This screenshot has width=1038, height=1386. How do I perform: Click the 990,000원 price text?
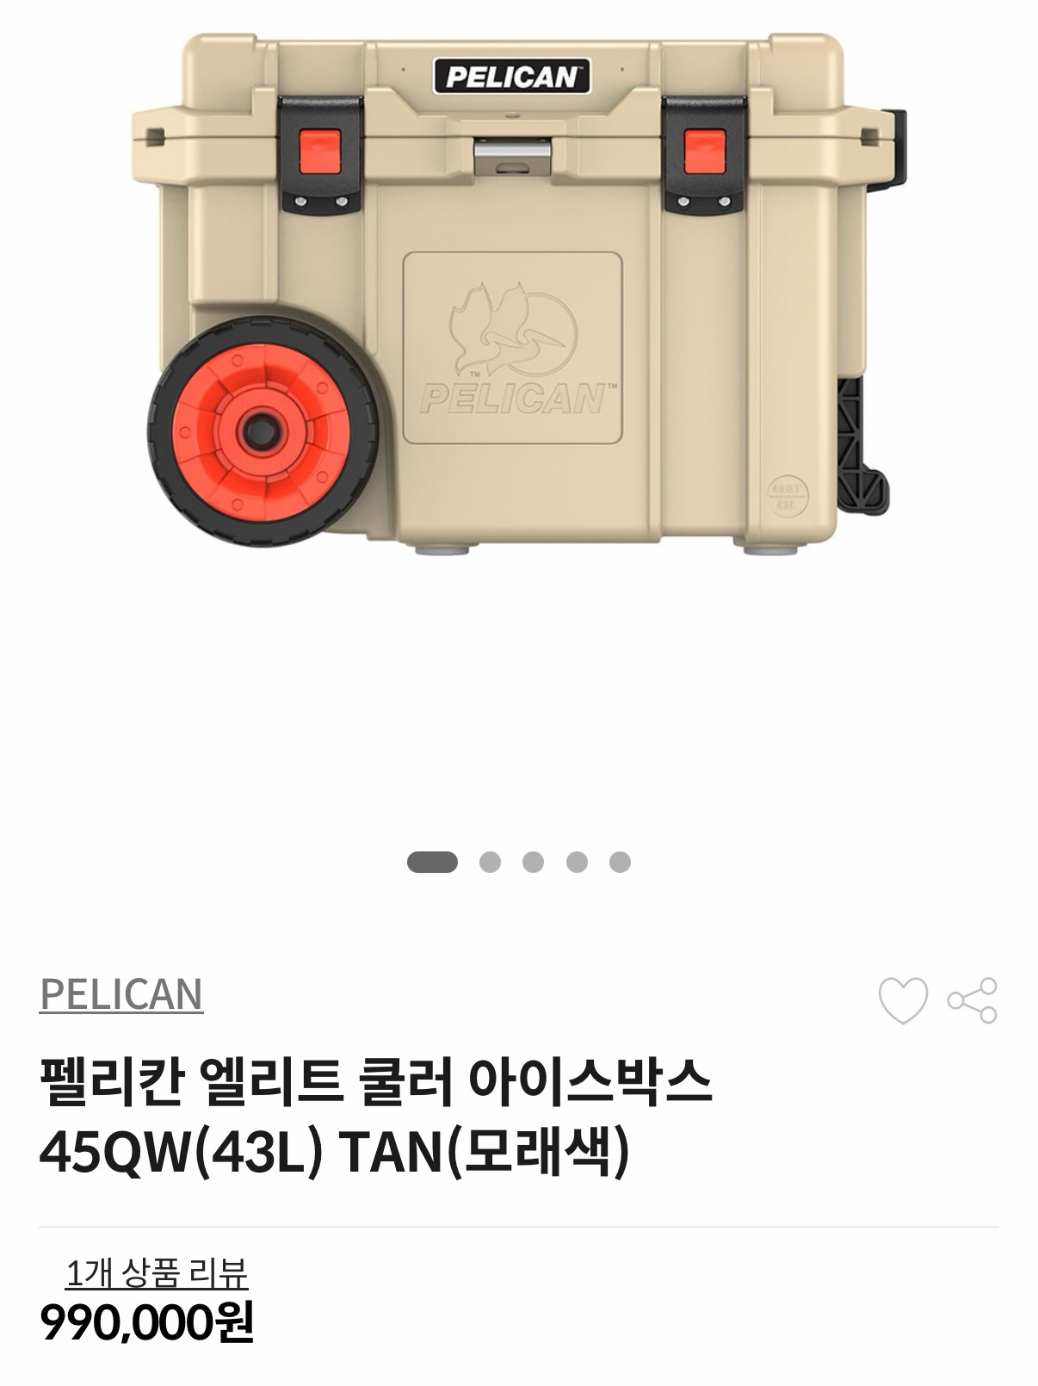click(x=147, y=1322)
